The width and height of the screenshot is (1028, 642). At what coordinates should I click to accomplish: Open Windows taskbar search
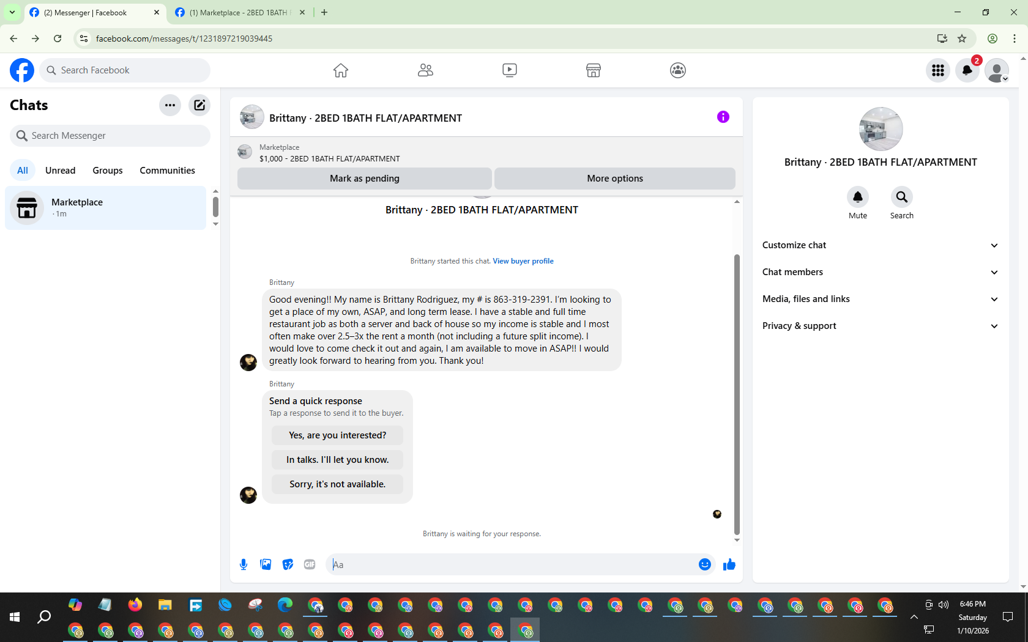tap(44, 617)
